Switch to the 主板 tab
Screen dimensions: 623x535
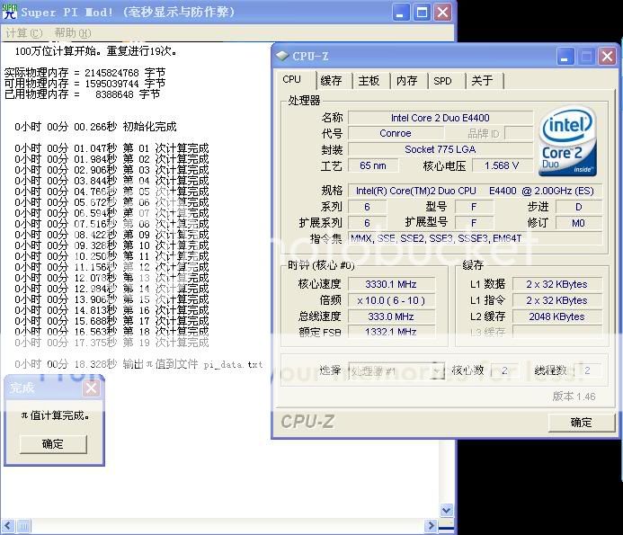[369, 81]
